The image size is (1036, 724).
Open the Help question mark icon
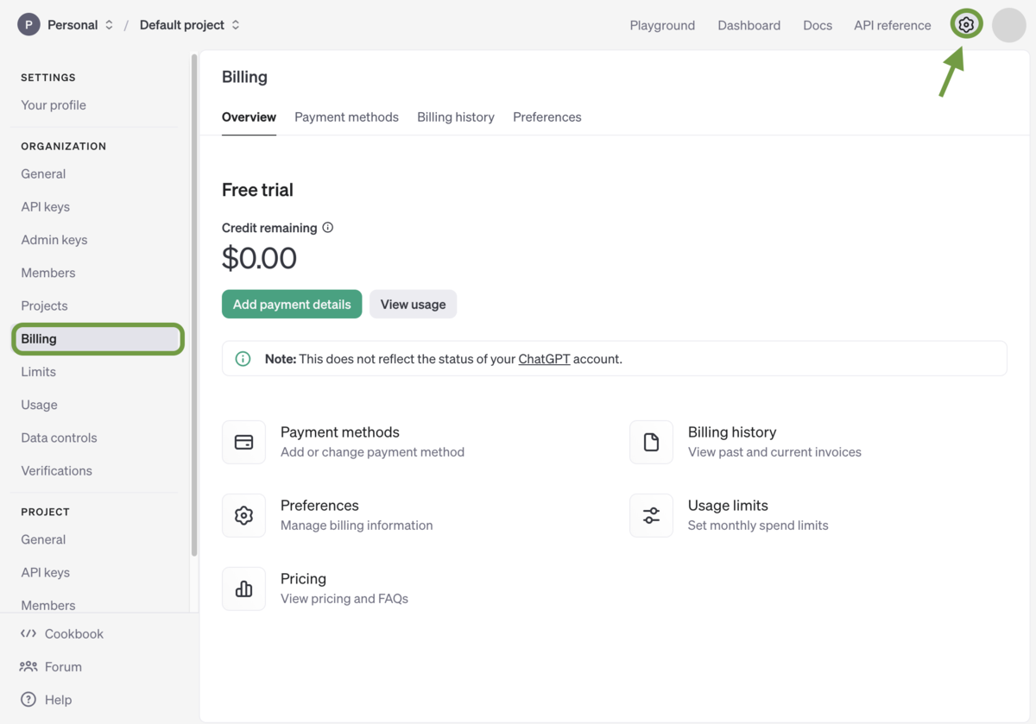pyautogui.click(x=27, y=699)
